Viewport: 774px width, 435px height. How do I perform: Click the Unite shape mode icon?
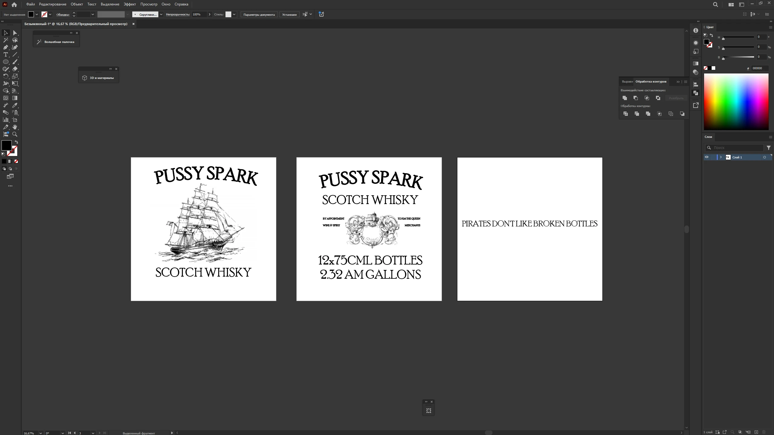point(624,98)
